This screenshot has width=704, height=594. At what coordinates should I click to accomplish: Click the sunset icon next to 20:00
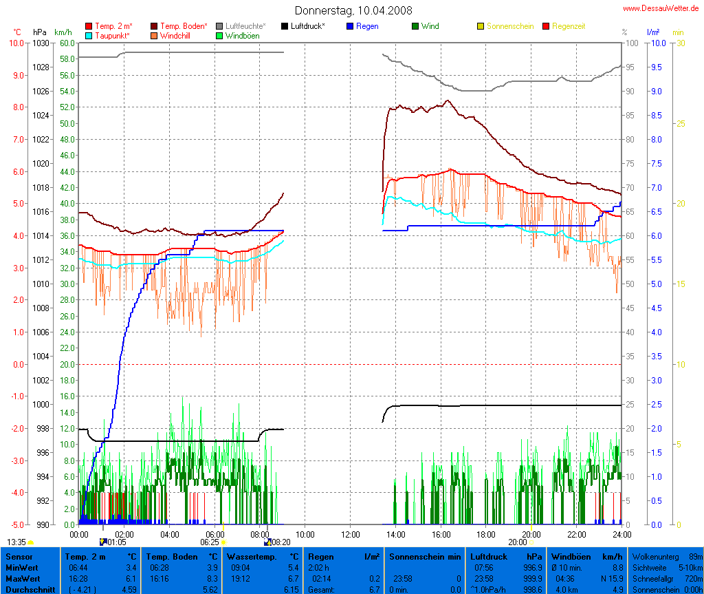[531, 542]
